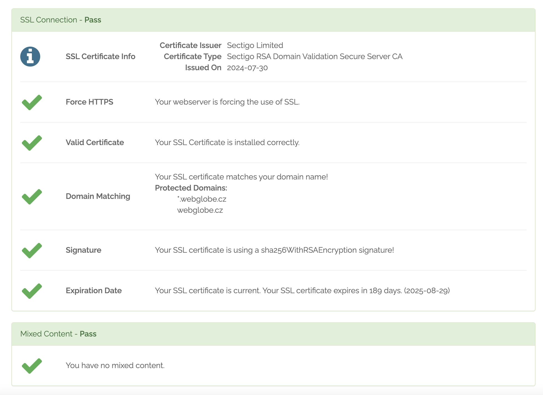543x395 pixels.
Task: Click the green checkmark beside Domain Matching
Action: coord(32,197)
